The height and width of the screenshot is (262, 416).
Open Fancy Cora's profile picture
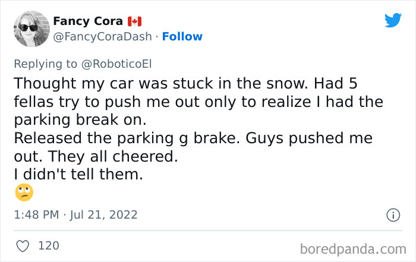coord(31,29)
